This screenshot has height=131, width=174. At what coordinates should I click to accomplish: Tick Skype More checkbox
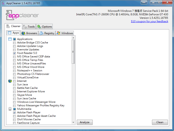pos(14,95)
